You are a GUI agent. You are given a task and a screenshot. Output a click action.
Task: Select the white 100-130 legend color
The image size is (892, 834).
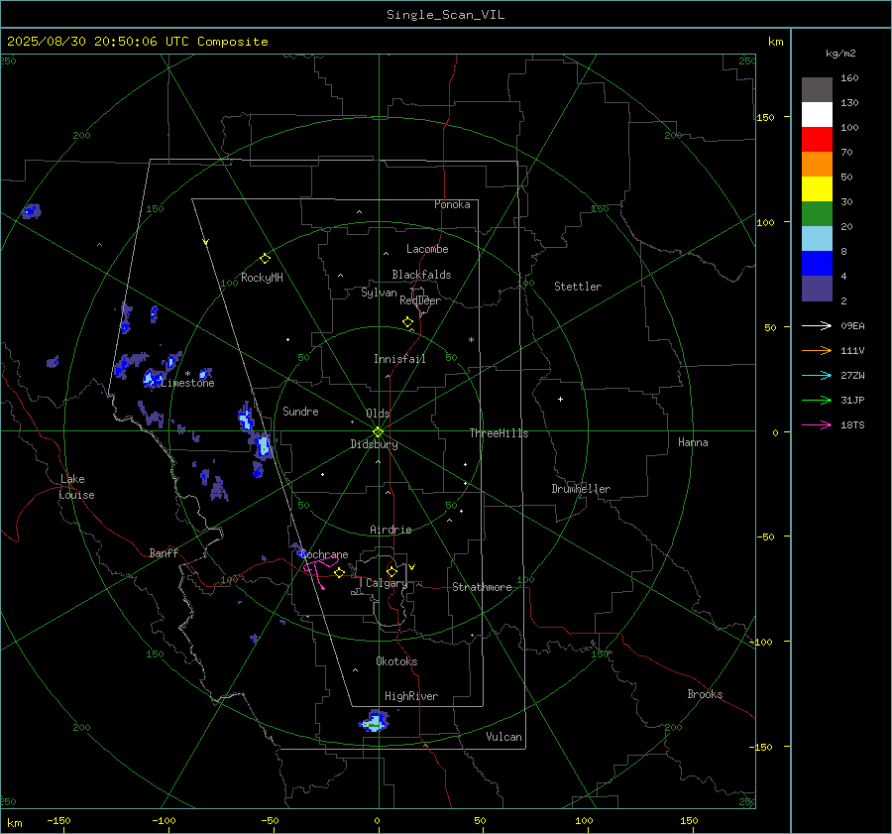click(x=817, y=115)
